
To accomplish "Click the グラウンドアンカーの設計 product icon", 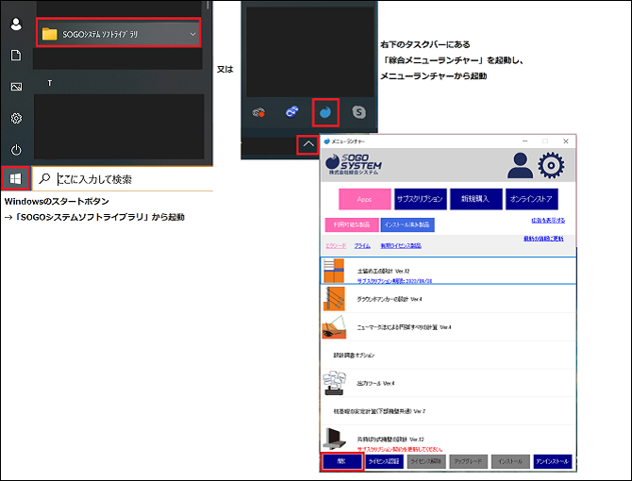I will click(334, 299).
